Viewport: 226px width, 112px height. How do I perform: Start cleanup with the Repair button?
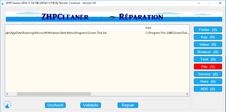128,105
